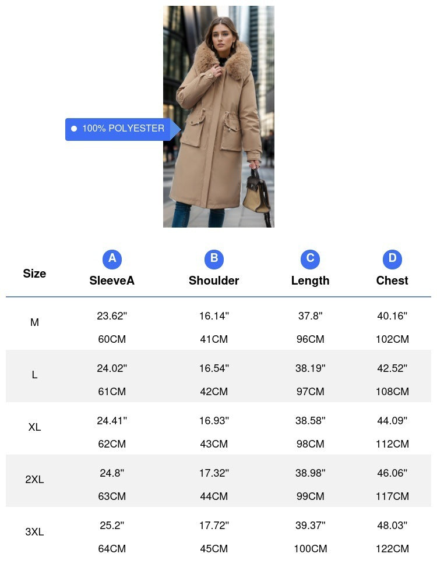Click the blue D chest badge

click(392, 259)
